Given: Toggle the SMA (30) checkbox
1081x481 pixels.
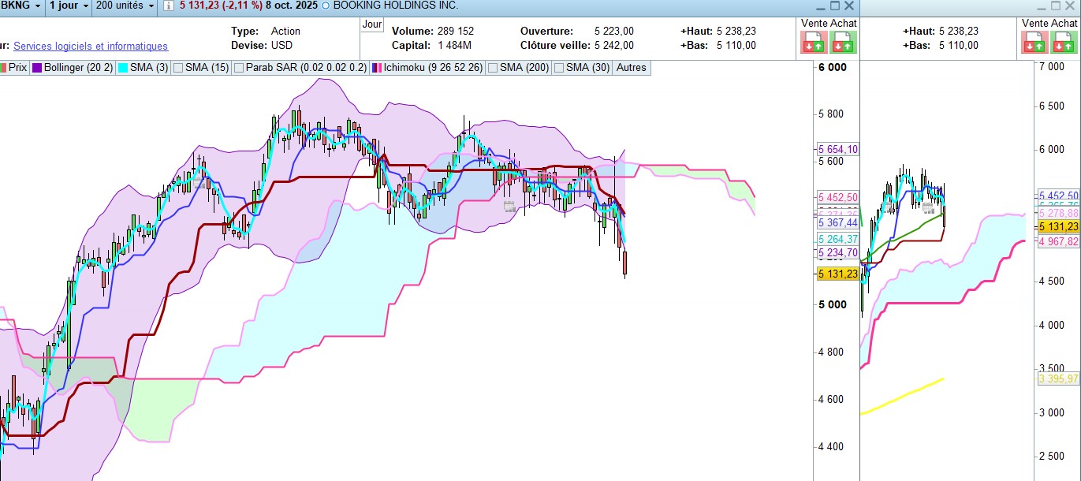Looking at the screenshot, I should [559, 68].
